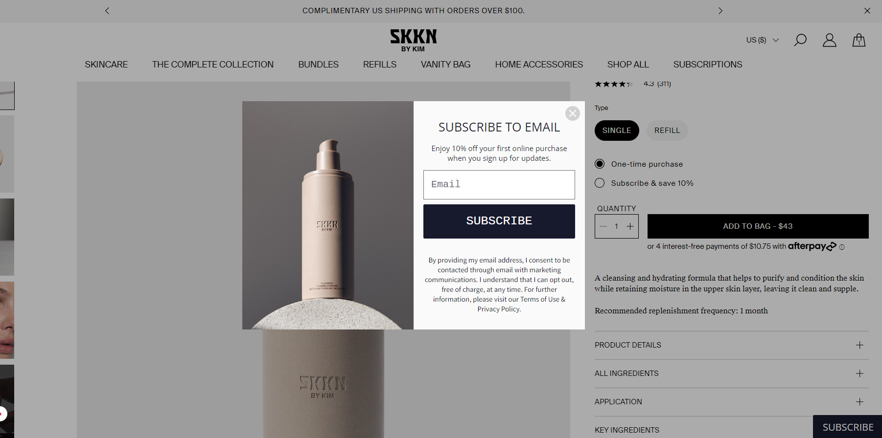Image resolution: width=882 pixels, height=438 pixels.
Task: Select One-time purchase option
Action: (639, 164)
